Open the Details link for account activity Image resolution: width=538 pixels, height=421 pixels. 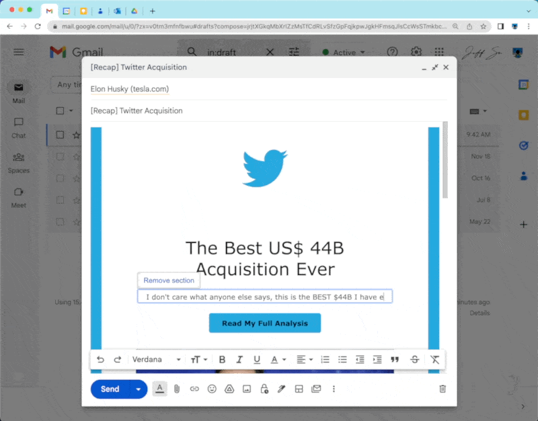pos(479,313)
